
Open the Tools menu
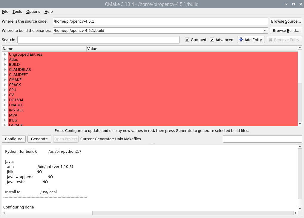[17, 11]
